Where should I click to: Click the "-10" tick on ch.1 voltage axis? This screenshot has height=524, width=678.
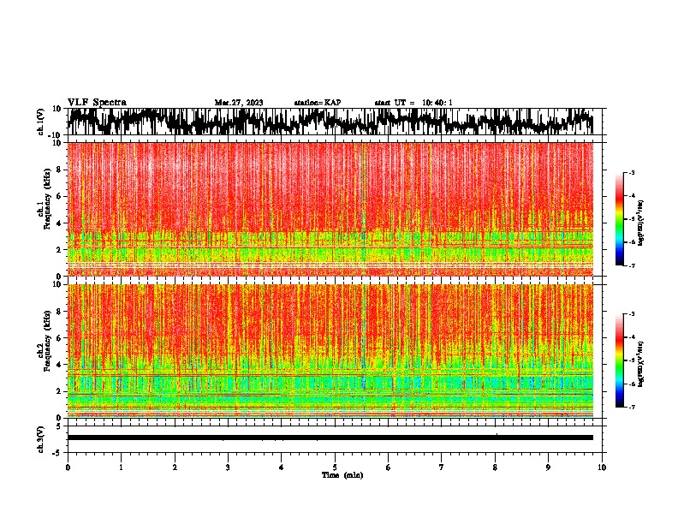[x=56, y=135]
